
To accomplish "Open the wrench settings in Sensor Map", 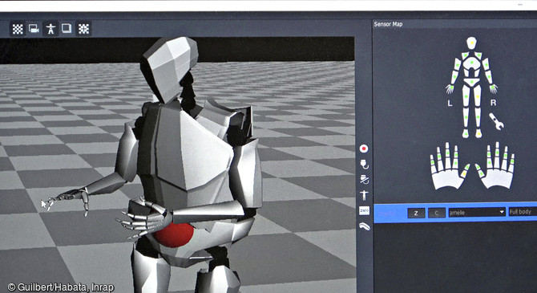I will click(496, 121).
